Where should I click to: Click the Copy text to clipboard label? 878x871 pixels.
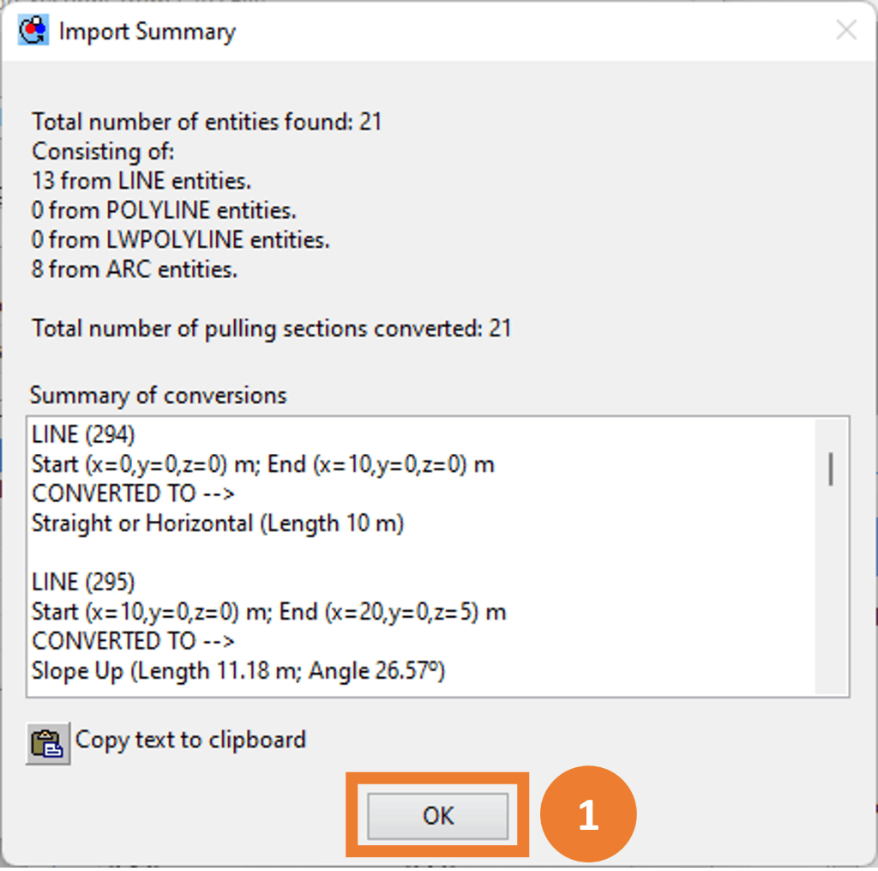click(190, 740)
